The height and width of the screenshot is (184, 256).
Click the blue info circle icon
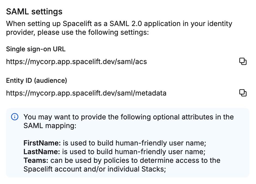14,117
